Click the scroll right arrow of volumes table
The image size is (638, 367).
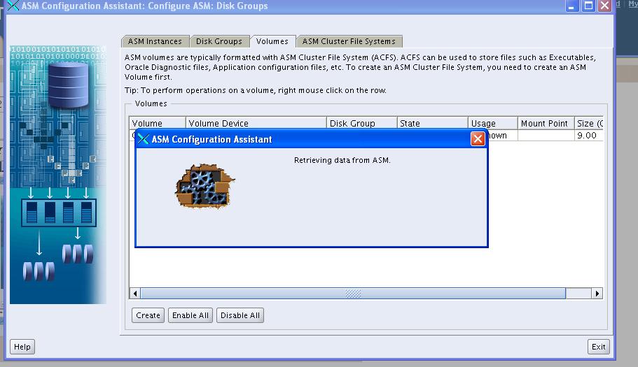click(597, 293)
